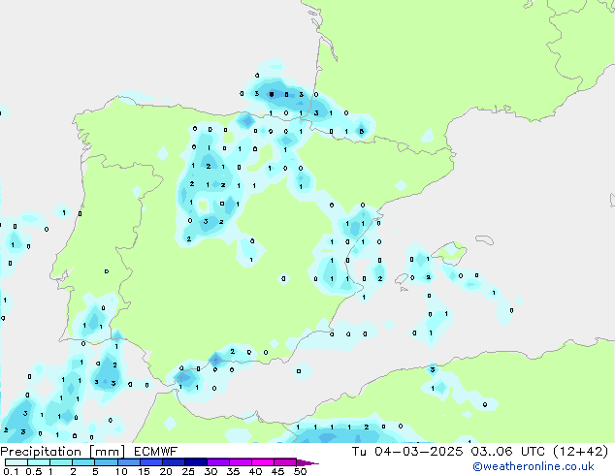Click the "45" legend scale label
This screenshot has width=615, height=475.
(x=277, y=471)
